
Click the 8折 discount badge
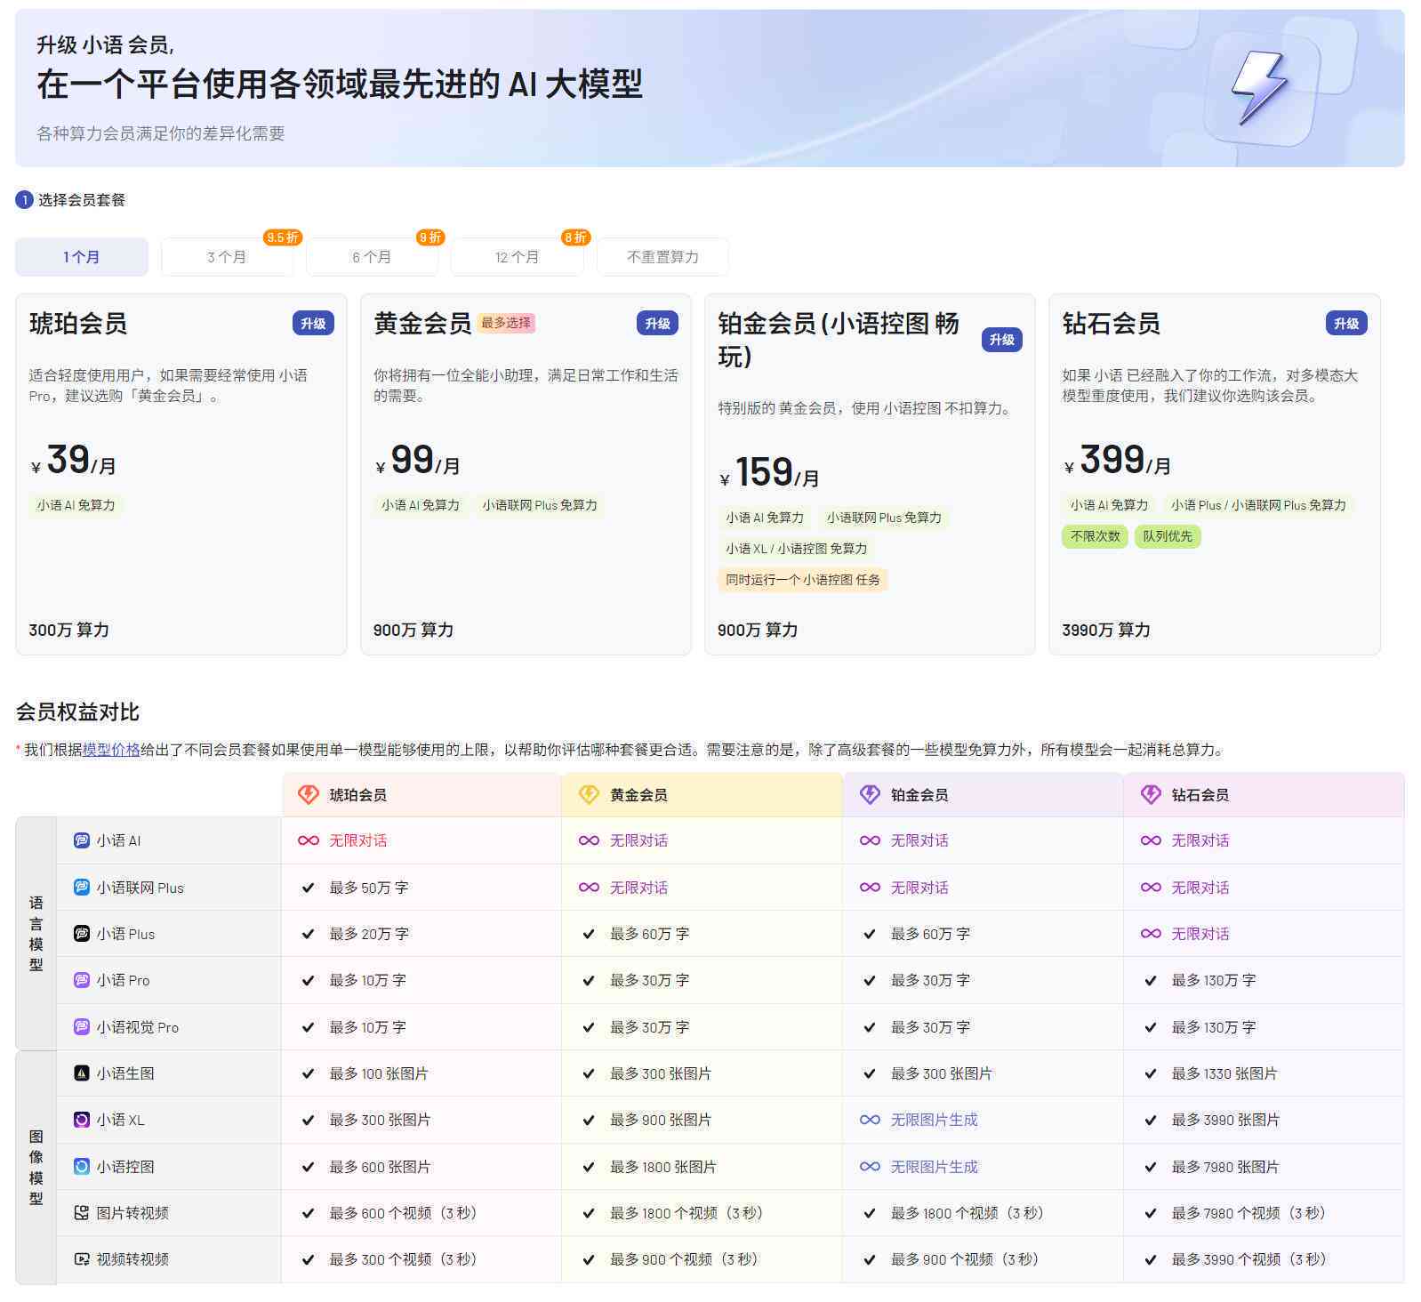click(x=575, y=237)
